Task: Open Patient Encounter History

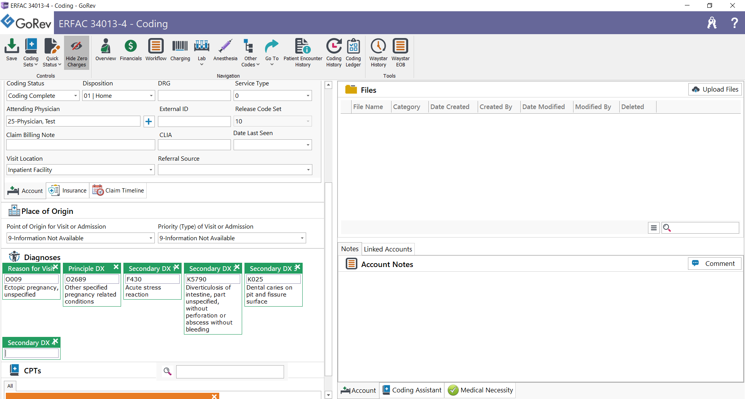Action: pyautogui.click(x=303, y=53)
